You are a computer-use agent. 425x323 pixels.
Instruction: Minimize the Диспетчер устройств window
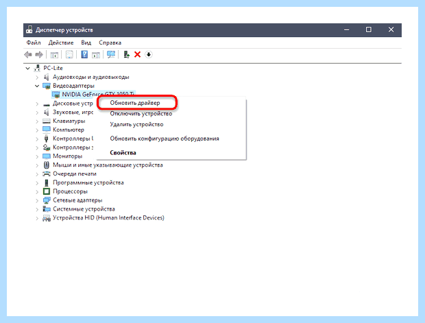(x=346, y=30)
